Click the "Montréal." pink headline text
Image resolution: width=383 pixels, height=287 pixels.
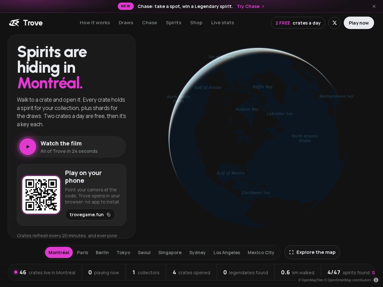pyautogui.click(x=50, y=83)
